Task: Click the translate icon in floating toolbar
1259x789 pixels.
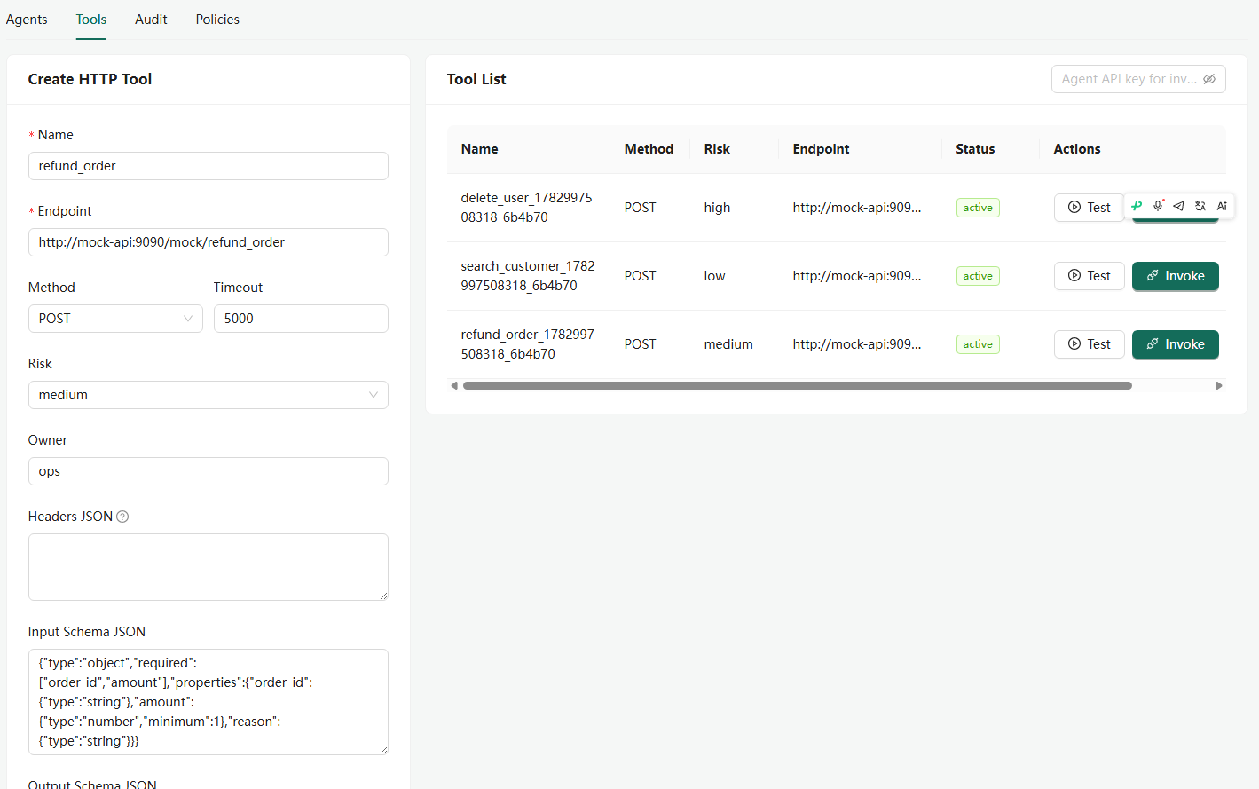Action: [1200, 206]
